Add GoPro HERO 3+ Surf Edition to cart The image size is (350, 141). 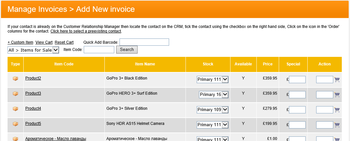(x=337, y=95)
